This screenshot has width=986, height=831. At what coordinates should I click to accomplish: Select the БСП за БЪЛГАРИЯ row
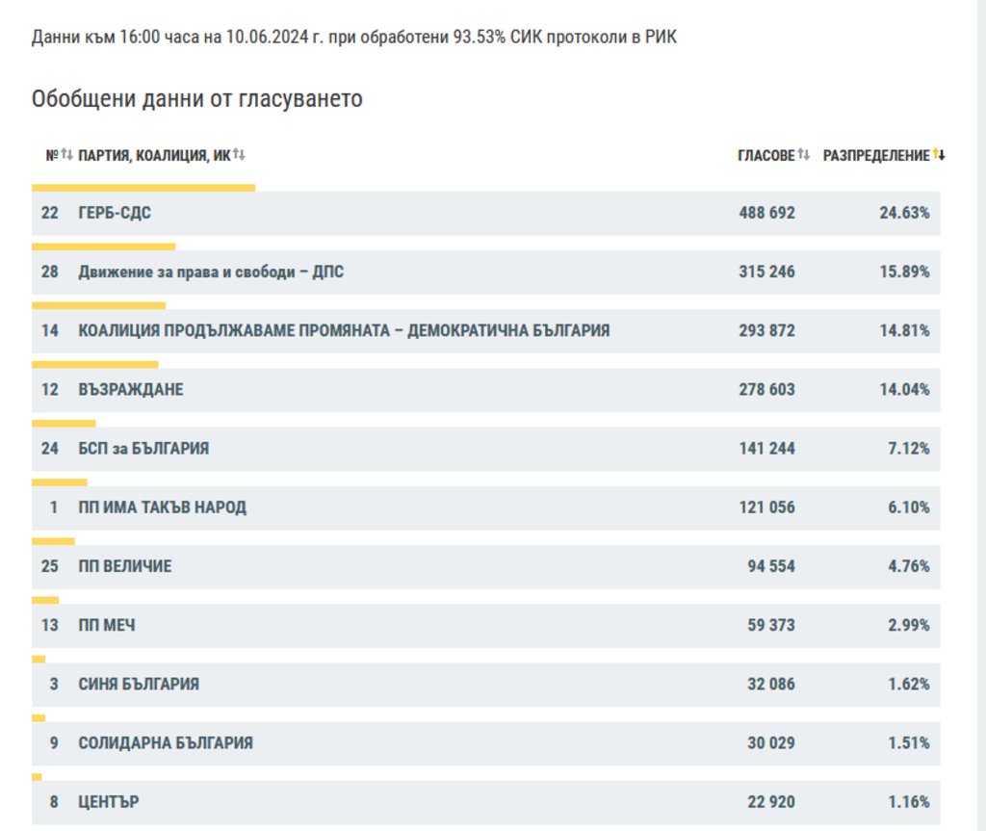click(143, 449)
